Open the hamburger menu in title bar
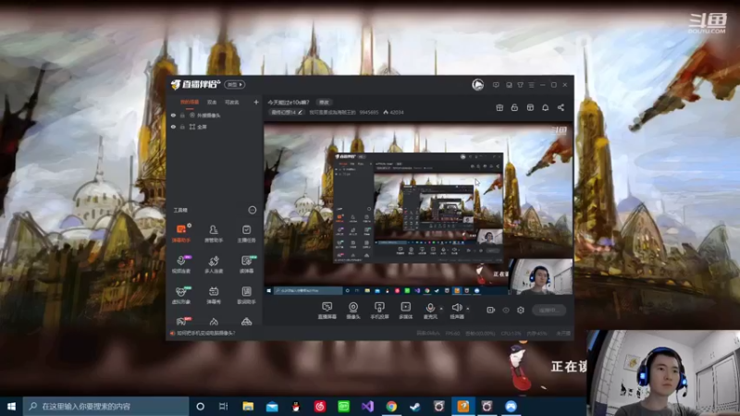The image size is (740, 416). coord(531,85)
